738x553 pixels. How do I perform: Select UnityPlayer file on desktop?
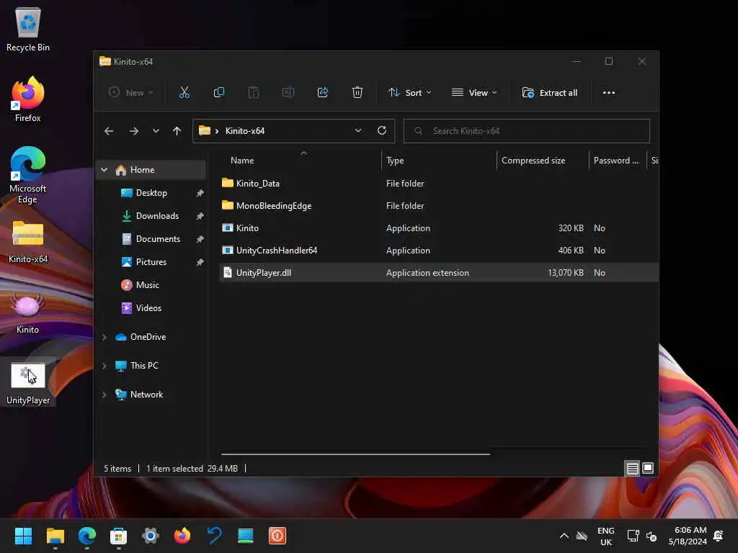(28, 383)
